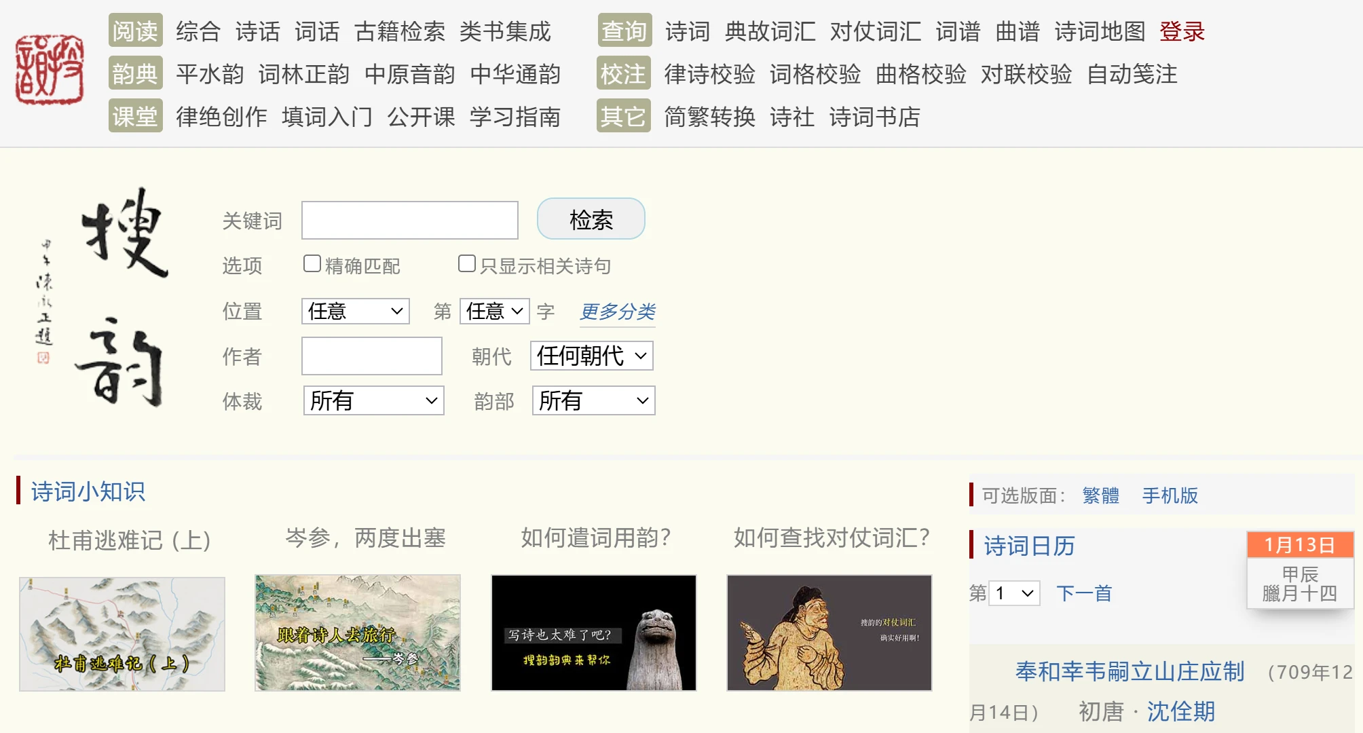Click inside the 关键词 input field
Screen dimensions: 1363x733
(409, 220)
